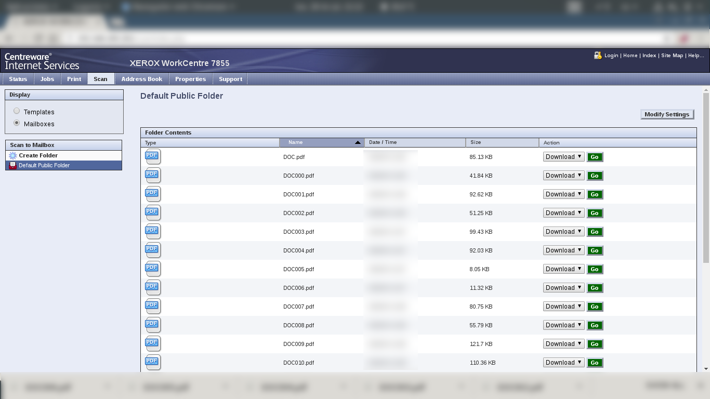The width and height of the screenshot is (710, 399).
Task: Click Go button for DOC000.pdf
Action: coord(595,176)
